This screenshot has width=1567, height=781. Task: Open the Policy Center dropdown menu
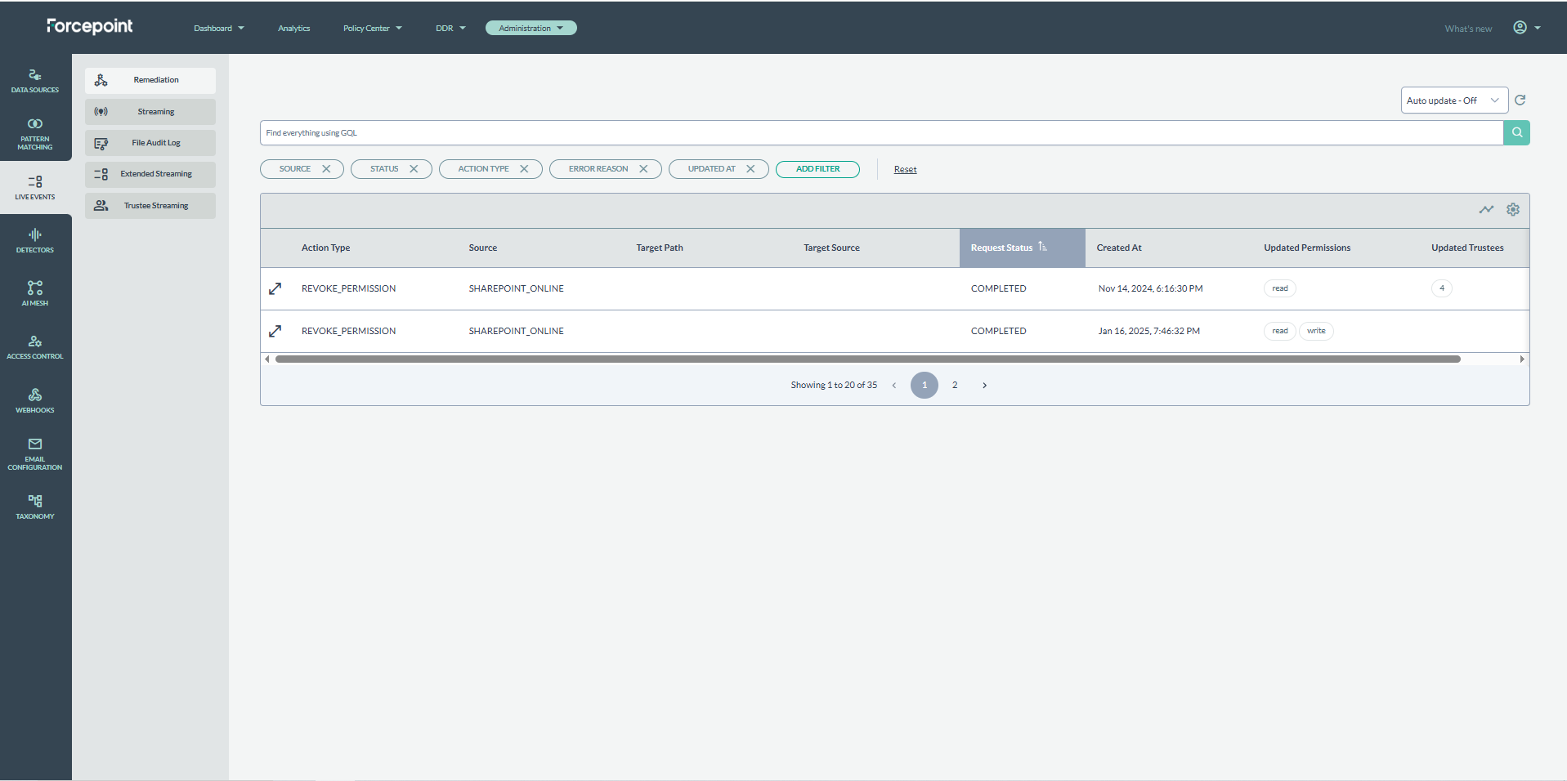click(372, 29)
